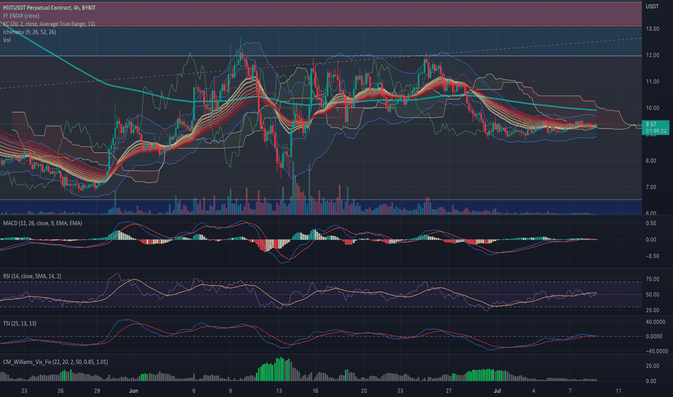Click the RSI 75.00 scale value

pos(653,279)
